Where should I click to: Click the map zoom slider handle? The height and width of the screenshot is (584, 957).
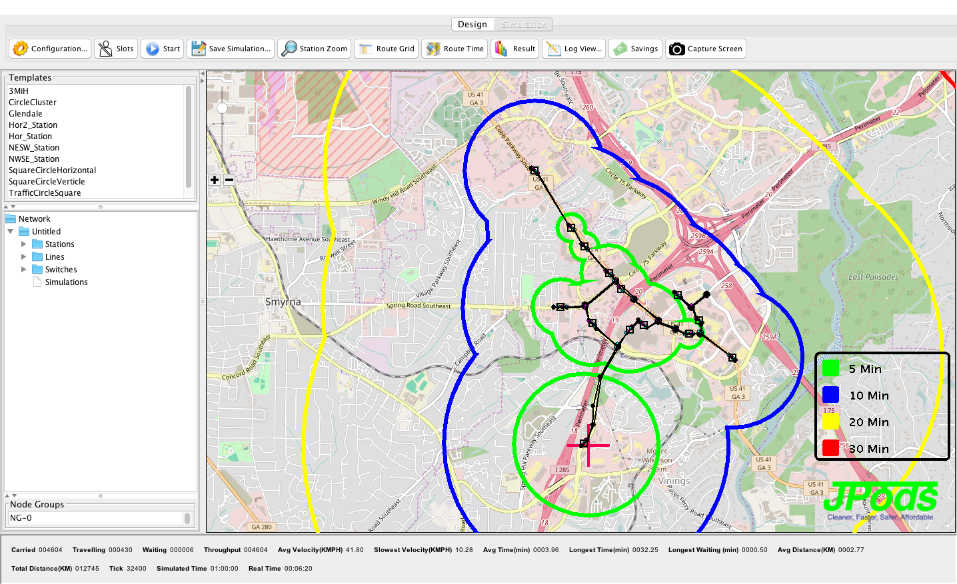pyautogui.click(x=222, y=108)
